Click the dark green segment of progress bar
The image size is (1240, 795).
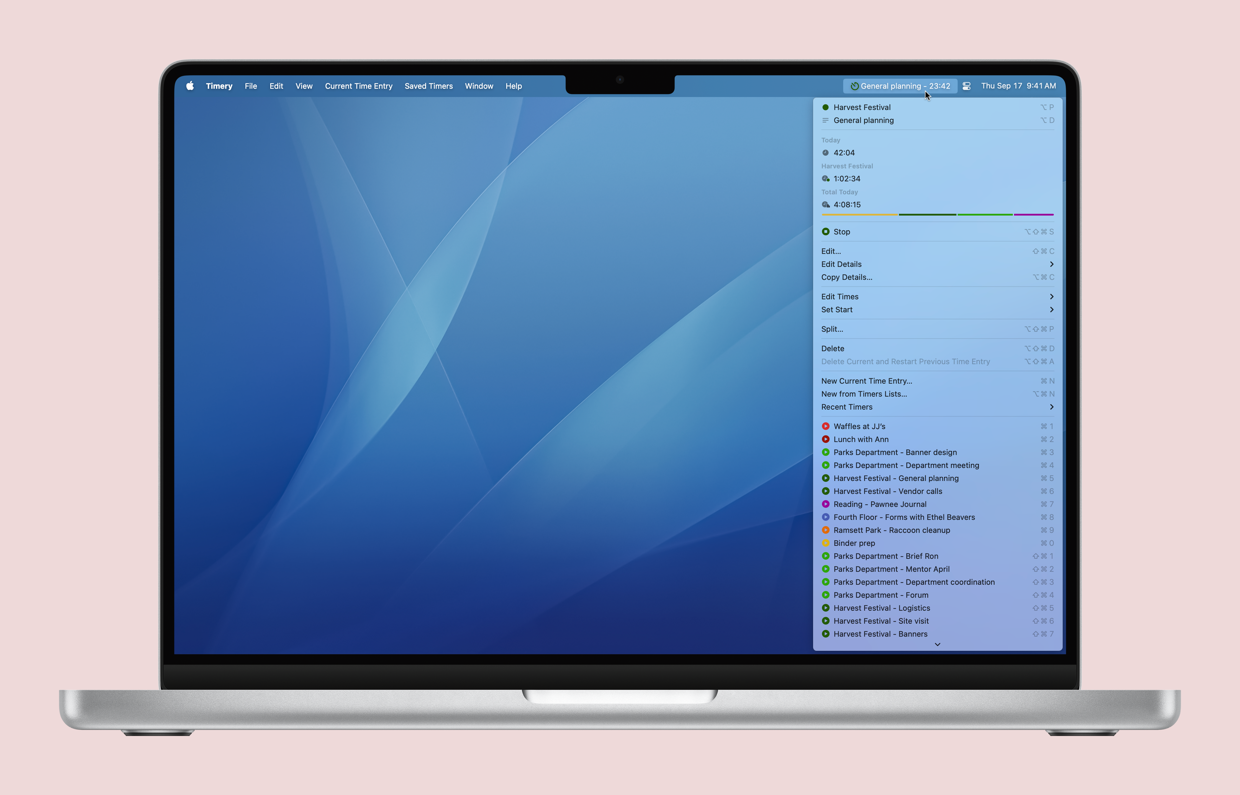928,214
